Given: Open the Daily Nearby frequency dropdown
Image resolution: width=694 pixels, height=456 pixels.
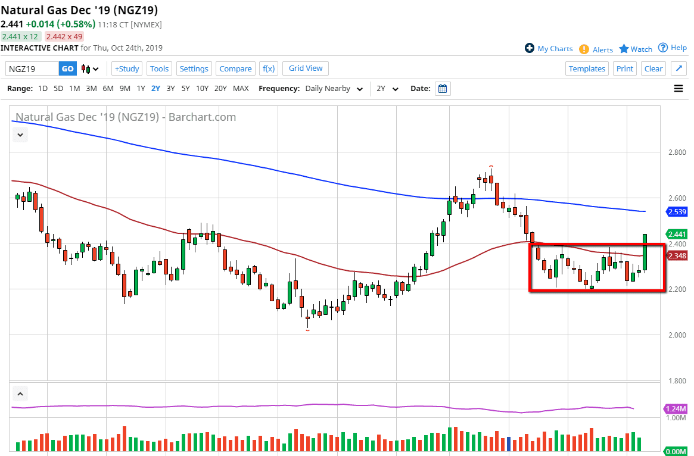Looking at the screenshot, I should [334, 89].
